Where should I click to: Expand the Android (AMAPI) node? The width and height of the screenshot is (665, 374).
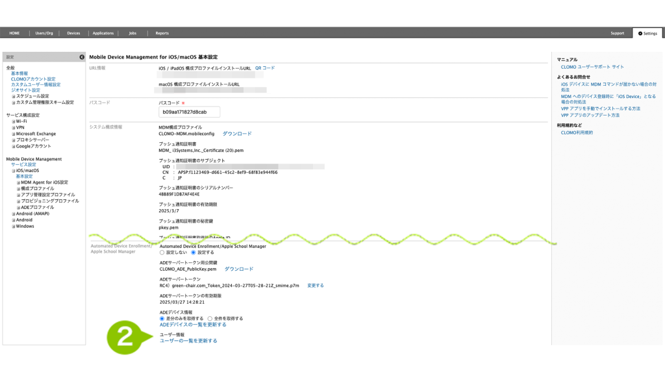click(14, 214)
